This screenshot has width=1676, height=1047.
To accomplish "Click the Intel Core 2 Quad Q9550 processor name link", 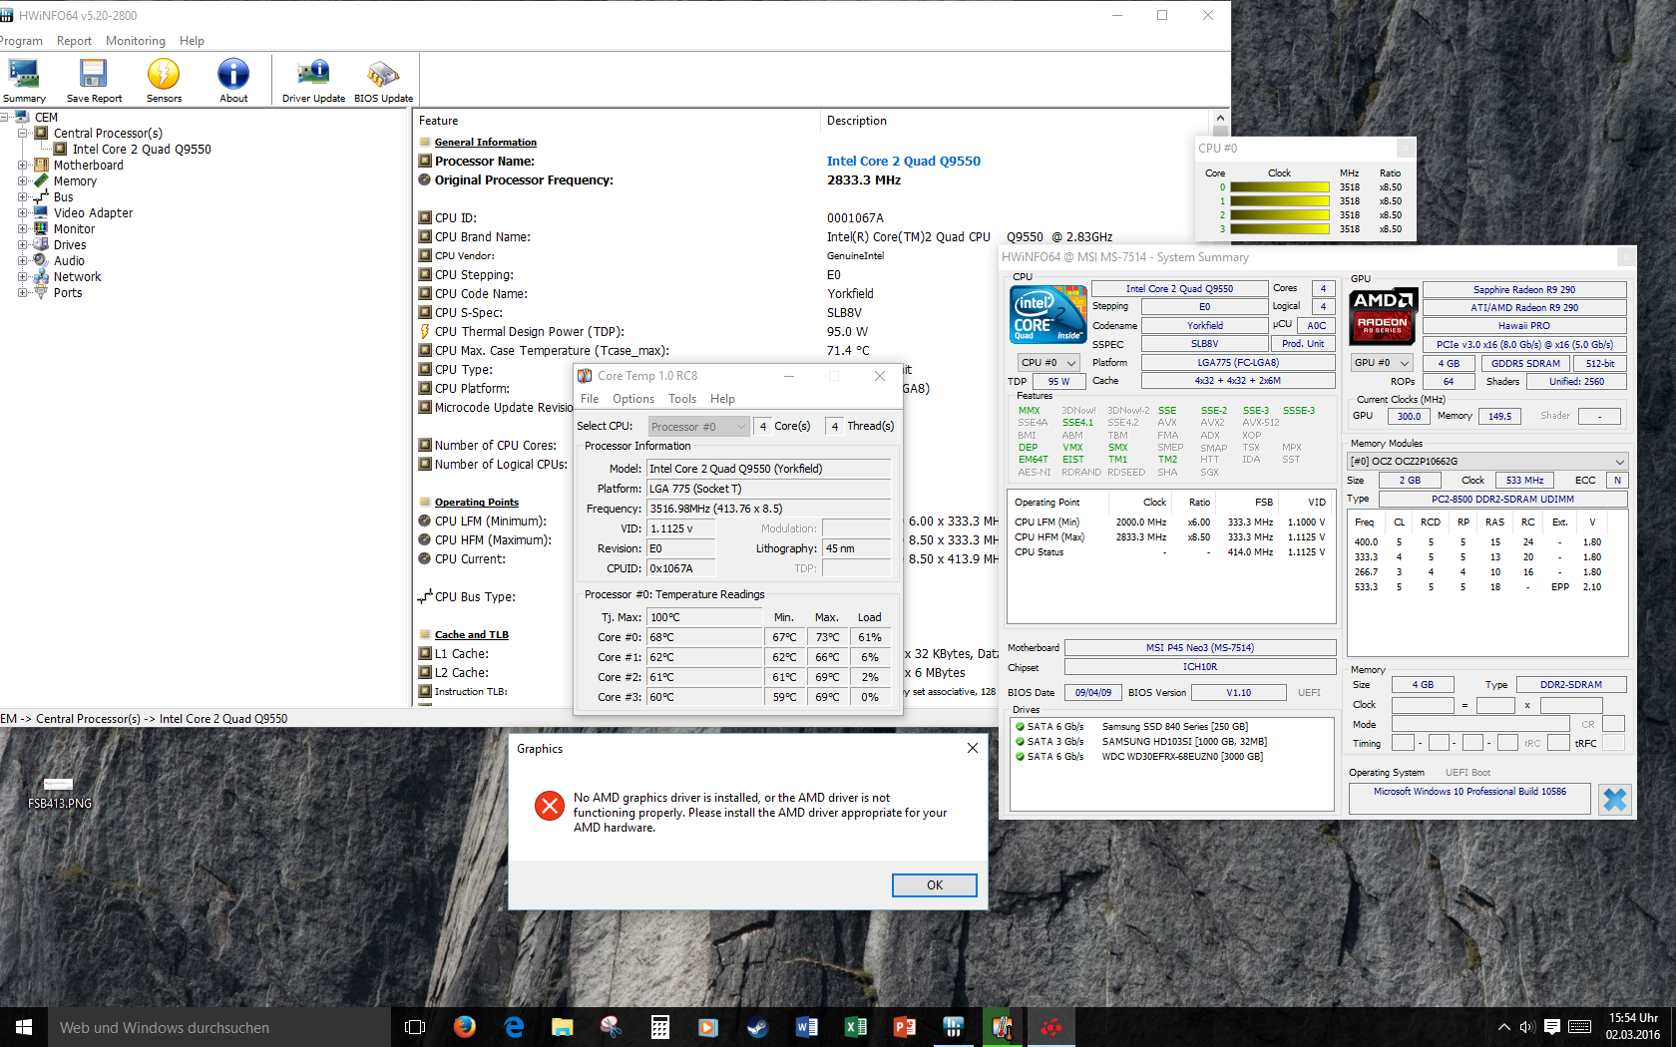I will pyautogui.click(x=904, y=161).
